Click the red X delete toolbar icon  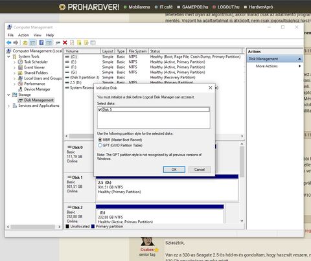pyautogui.click(x=65, y=43)
